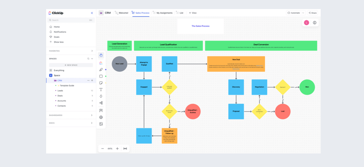
Task: Select the connector arrows tool
Action: (x=101, y=96)
